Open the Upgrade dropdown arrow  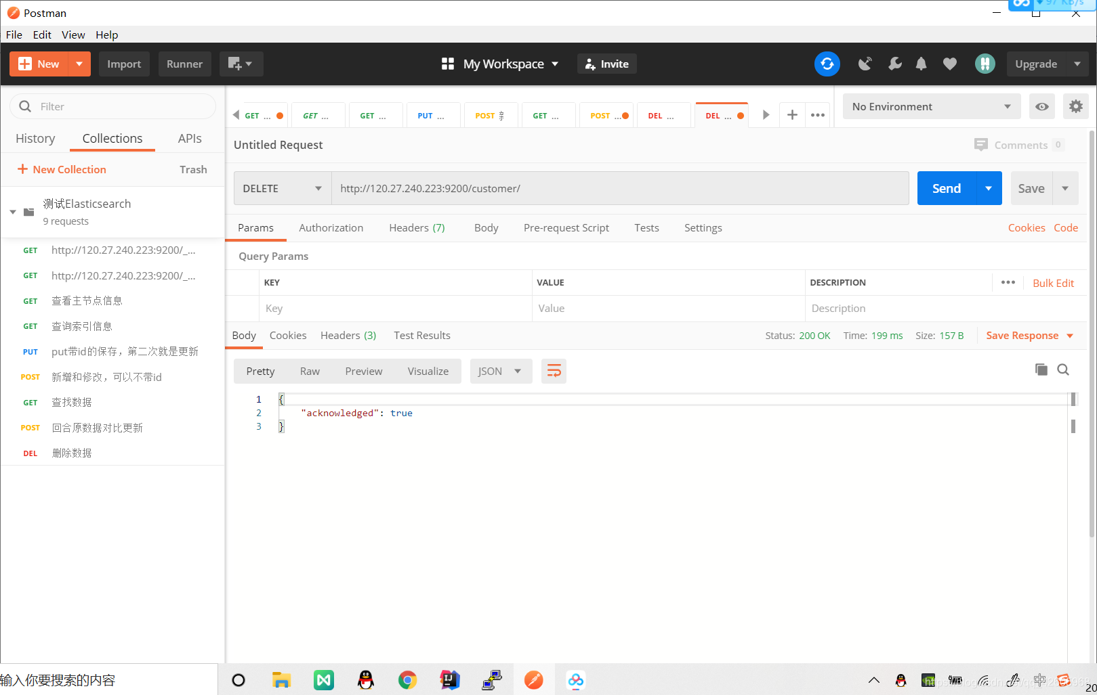coord(1077,64)
